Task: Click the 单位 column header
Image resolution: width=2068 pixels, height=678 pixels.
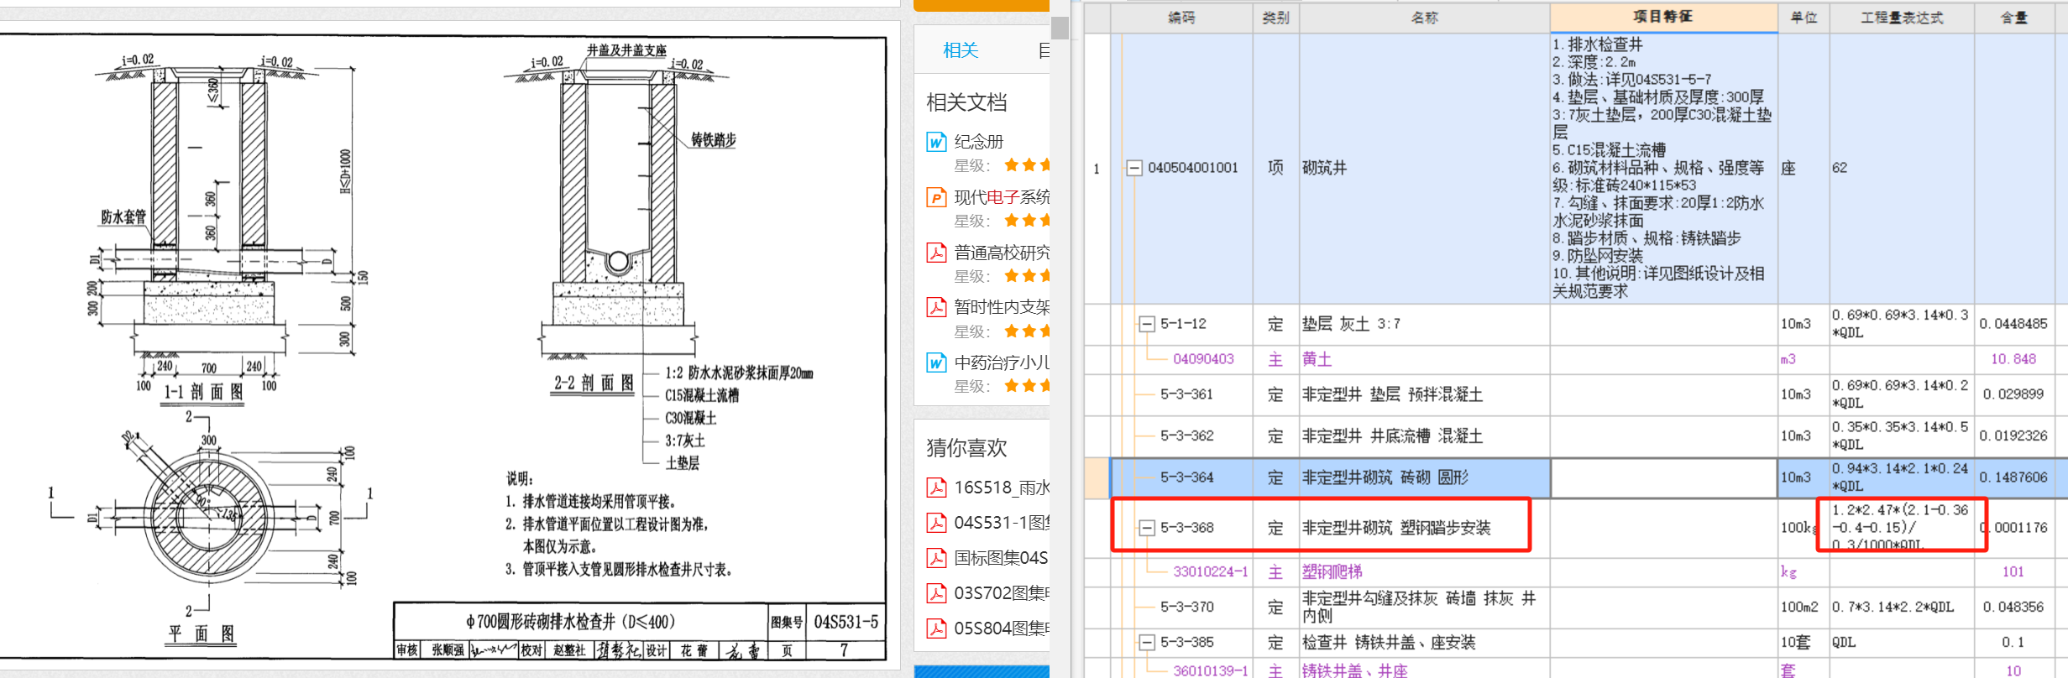Action: [1804, 18]
